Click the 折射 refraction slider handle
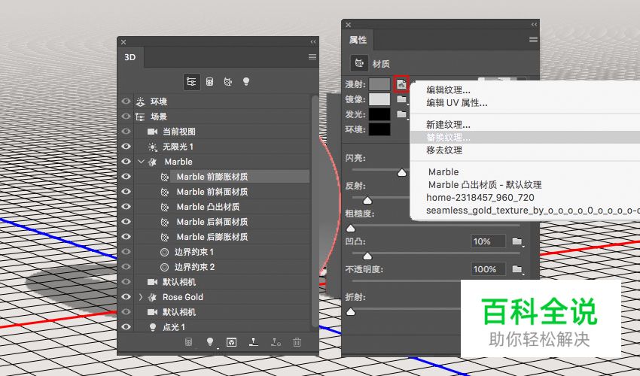The width and height of the screenshot is (640, 376). [351, 312]
